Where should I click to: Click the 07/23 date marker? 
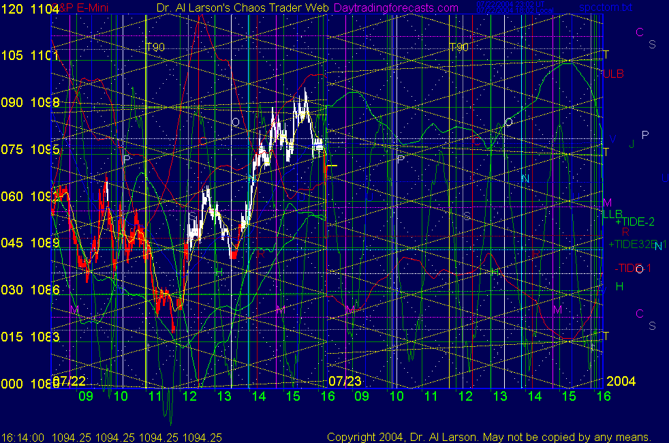[x=345, y=381]
